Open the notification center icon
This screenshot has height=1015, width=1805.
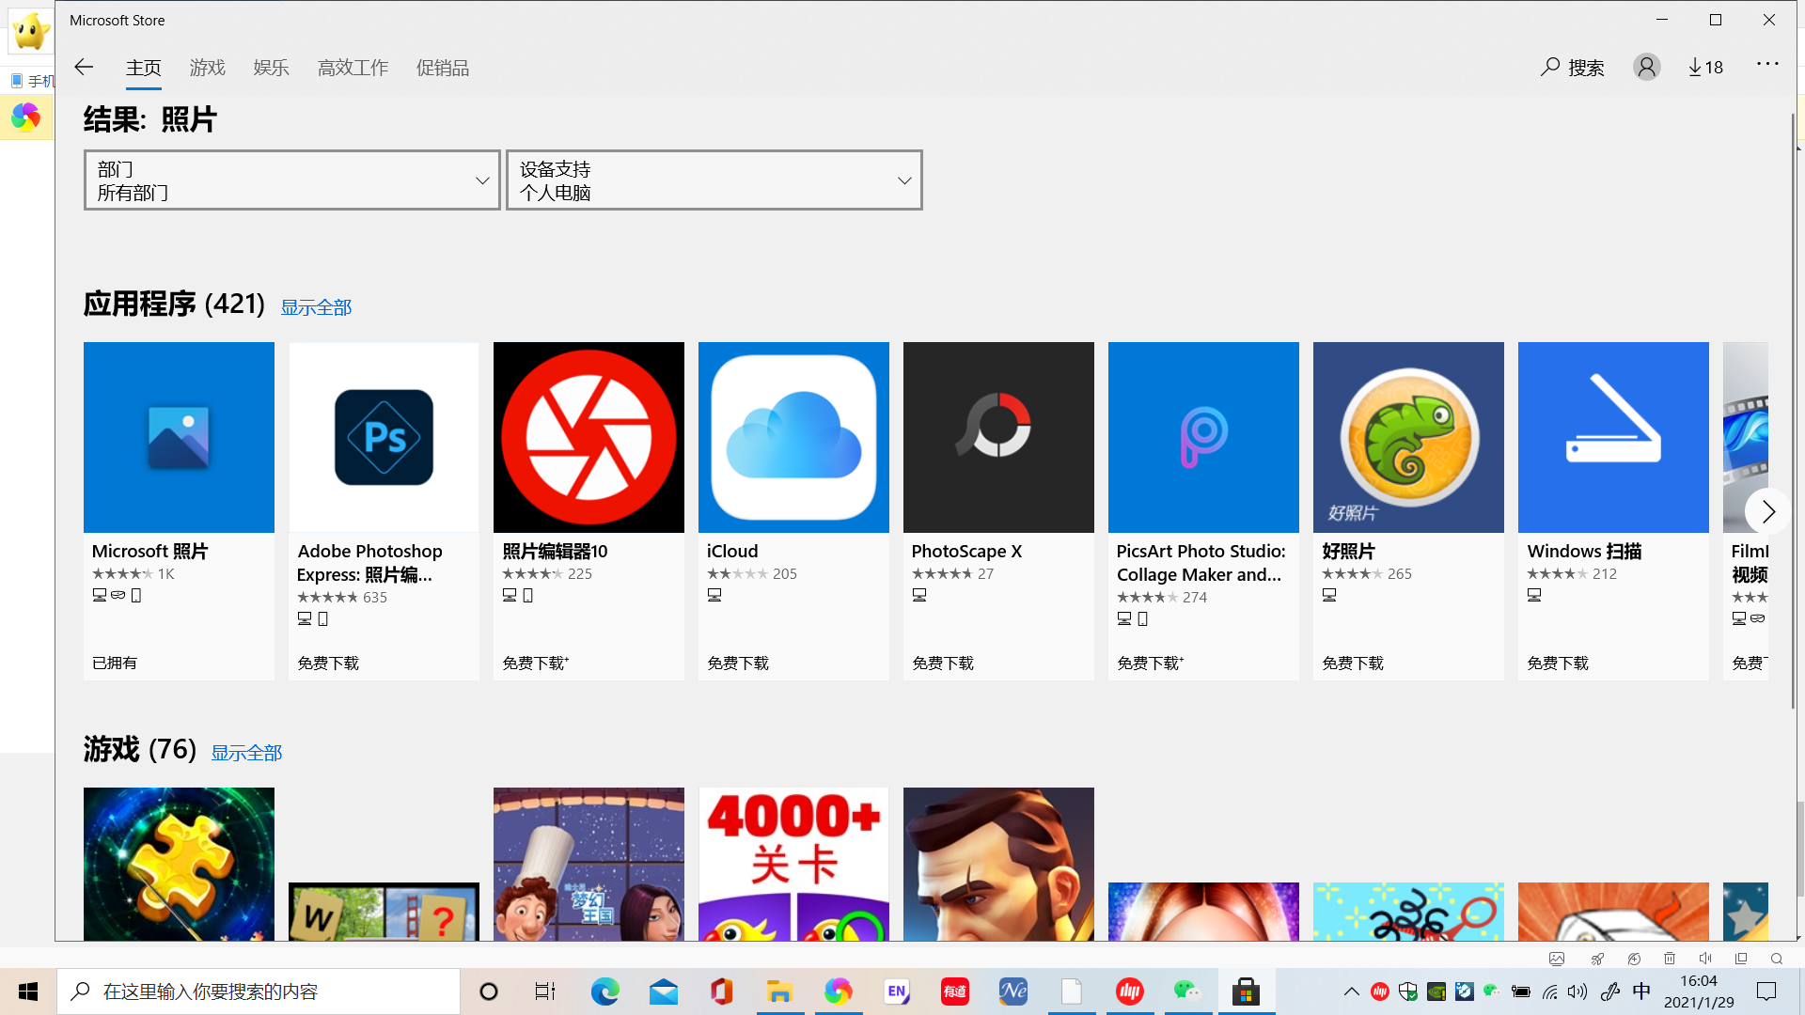[1766, 992]
